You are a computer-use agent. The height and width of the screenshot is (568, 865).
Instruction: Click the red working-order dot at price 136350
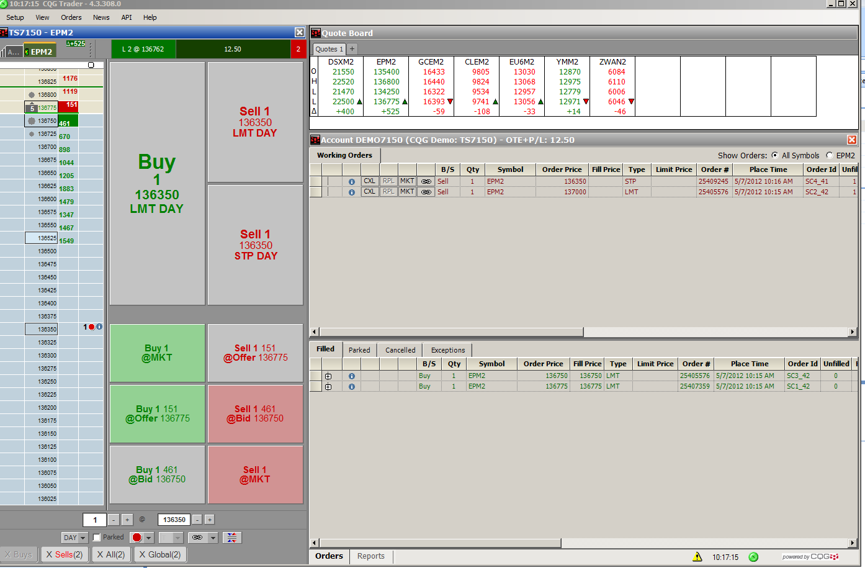click(92, 327)
